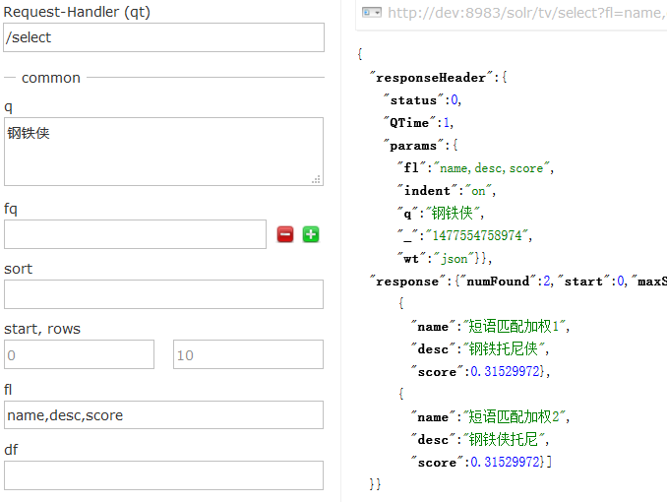
Task: Click the small icon before the query URL
Action: coord(372,13)
